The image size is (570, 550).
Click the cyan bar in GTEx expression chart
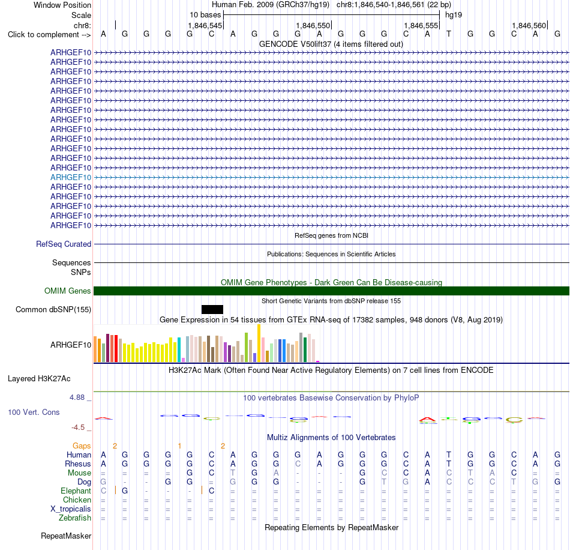[179, 349]
